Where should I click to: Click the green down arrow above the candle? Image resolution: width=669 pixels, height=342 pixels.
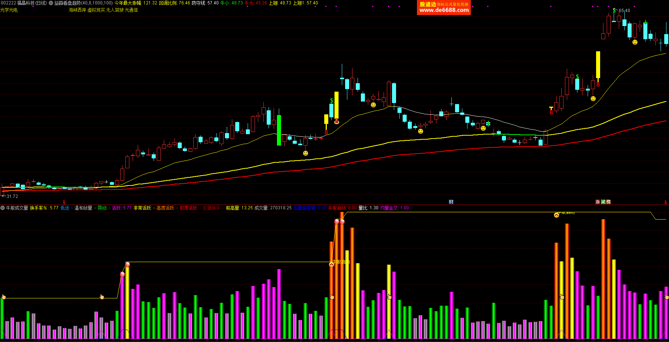[645, 23]
